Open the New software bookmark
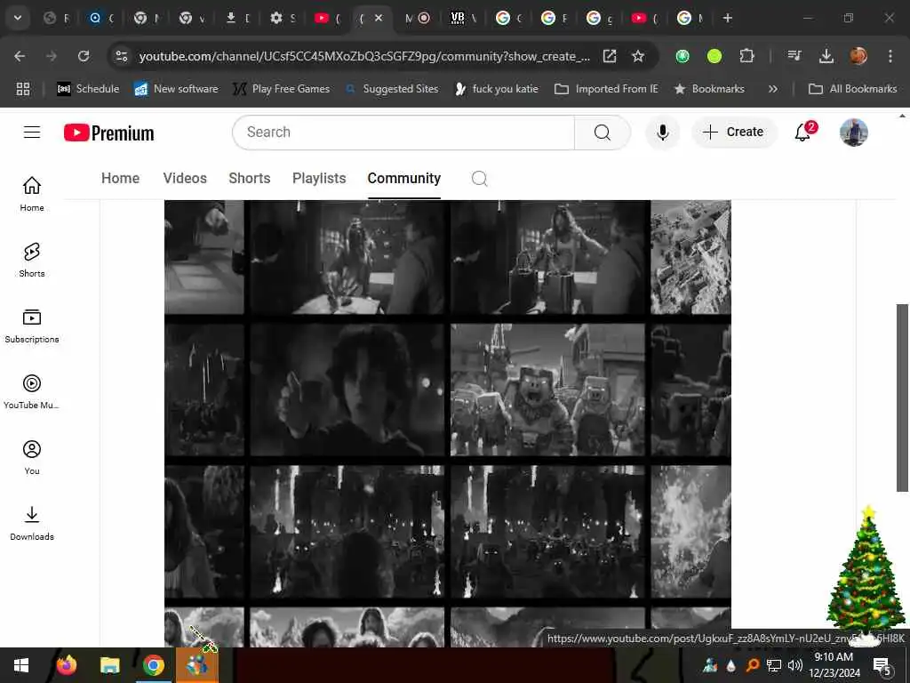The height and width of the screenshot is (683, 910). (177, 89)
